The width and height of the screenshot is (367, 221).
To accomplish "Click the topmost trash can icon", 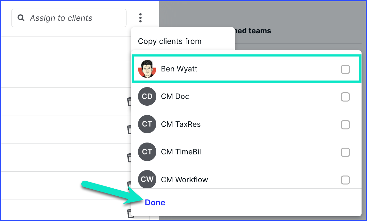I will click(x=129, y=102).
